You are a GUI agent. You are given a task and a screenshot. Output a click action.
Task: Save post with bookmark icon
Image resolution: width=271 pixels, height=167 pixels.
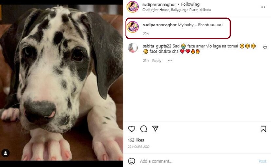click(x=263, y=129)
